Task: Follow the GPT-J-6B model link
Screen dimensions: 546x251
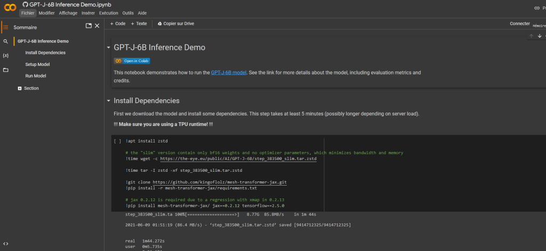Action: pyautogui.click(x=228, y=72)
